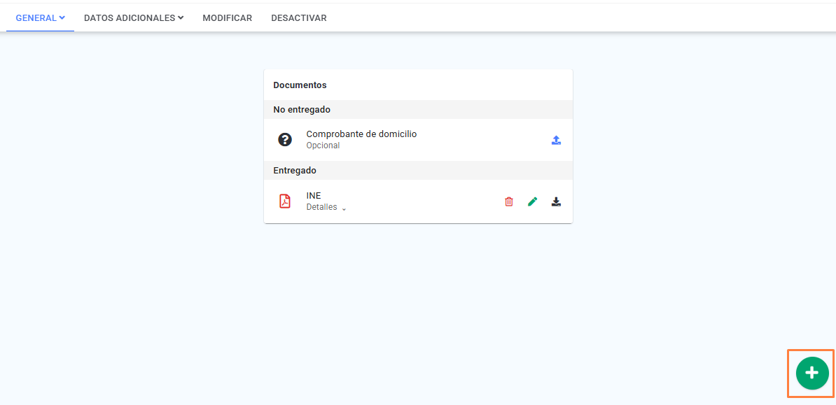Open the GENERAL dropdown menu

(x=41, y=17)
